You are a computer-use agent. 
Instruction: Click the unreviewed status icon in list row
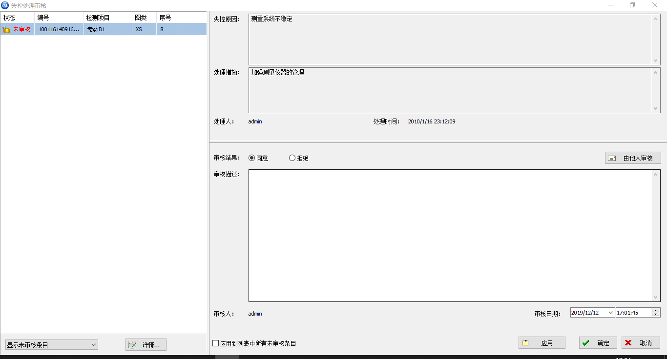pyautogui.click(x=7, y=30)
